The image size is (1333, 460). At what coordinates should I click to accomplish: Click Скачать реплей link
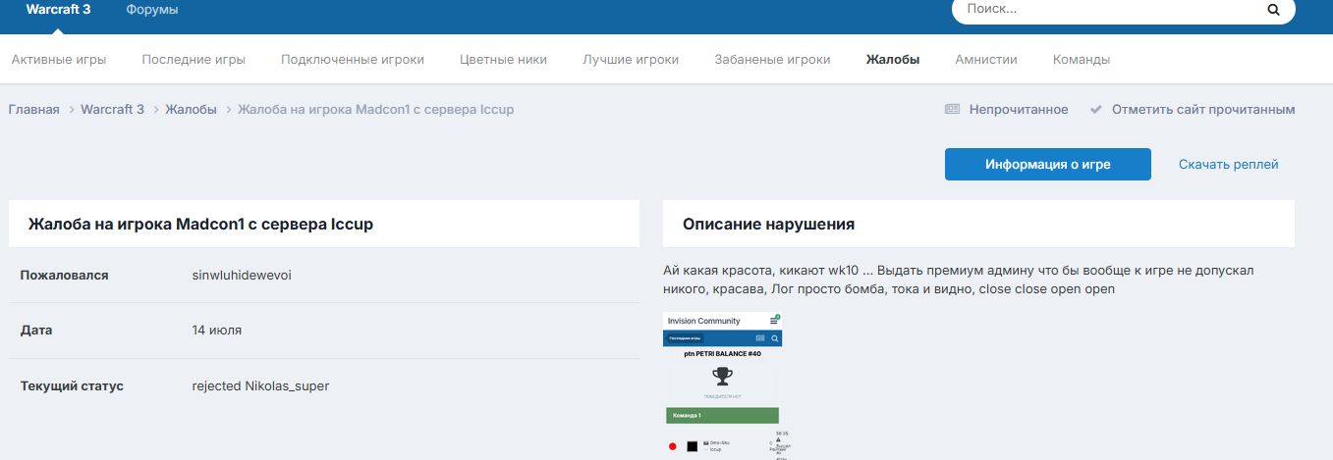point(1229,165)
